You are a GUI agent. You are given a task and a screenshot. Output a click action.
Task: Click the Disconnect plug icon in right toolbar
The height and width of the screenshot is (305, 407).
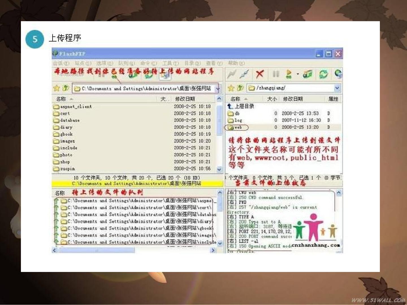click(x=244, y=74)
